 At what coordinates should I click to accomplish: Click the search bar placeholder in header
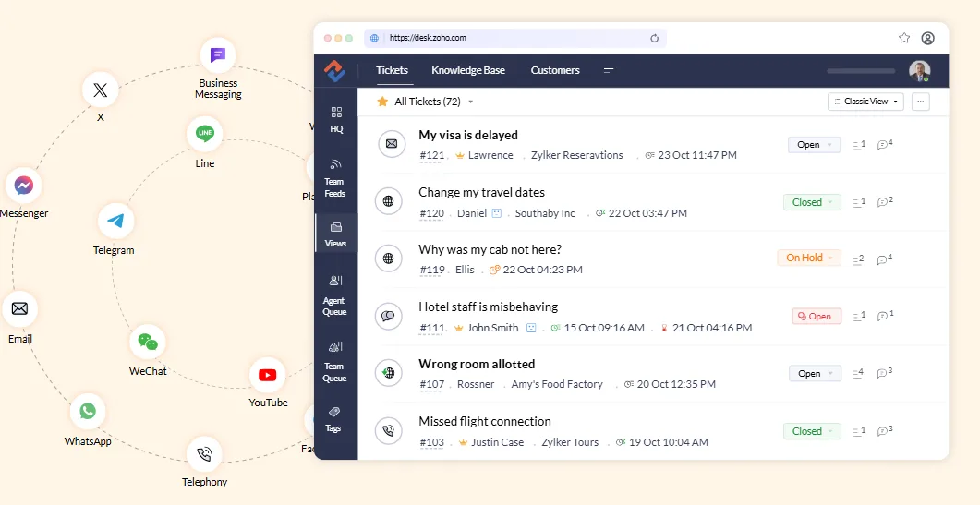(x=861, y=71)
